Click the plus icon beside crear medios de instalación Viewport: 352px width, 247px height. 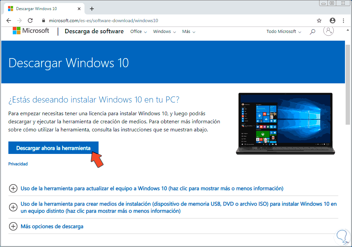pos(13,207)
